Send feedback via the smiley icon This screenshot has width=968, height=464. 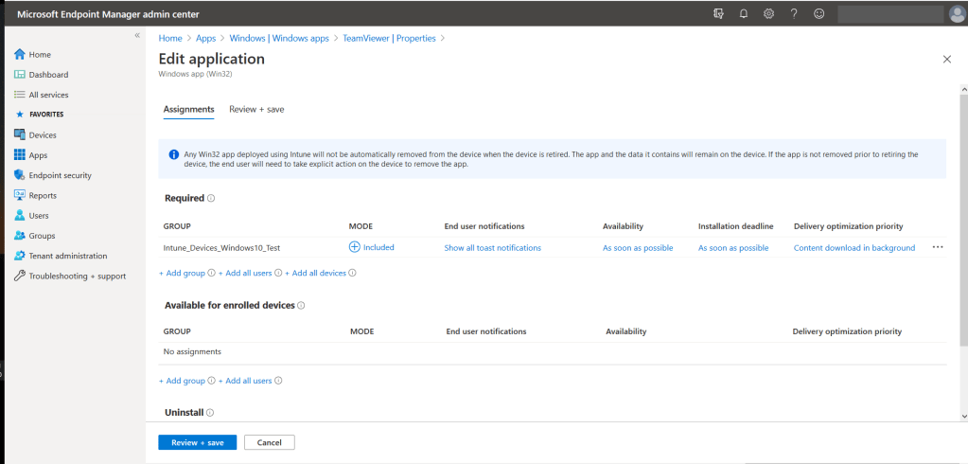pos(818,13)
